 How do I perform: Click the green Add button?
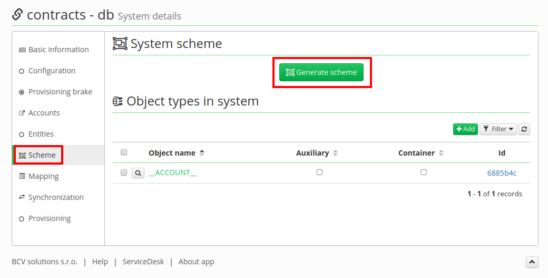click(465, 129)
